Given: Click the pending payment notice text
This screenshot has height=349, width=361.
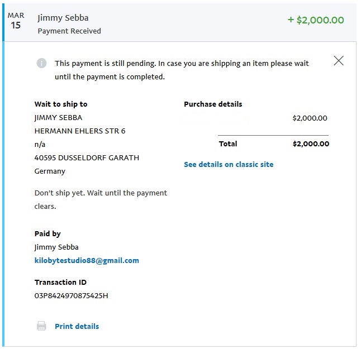Looking at the screenshot, I should click(x=182, y=70).
